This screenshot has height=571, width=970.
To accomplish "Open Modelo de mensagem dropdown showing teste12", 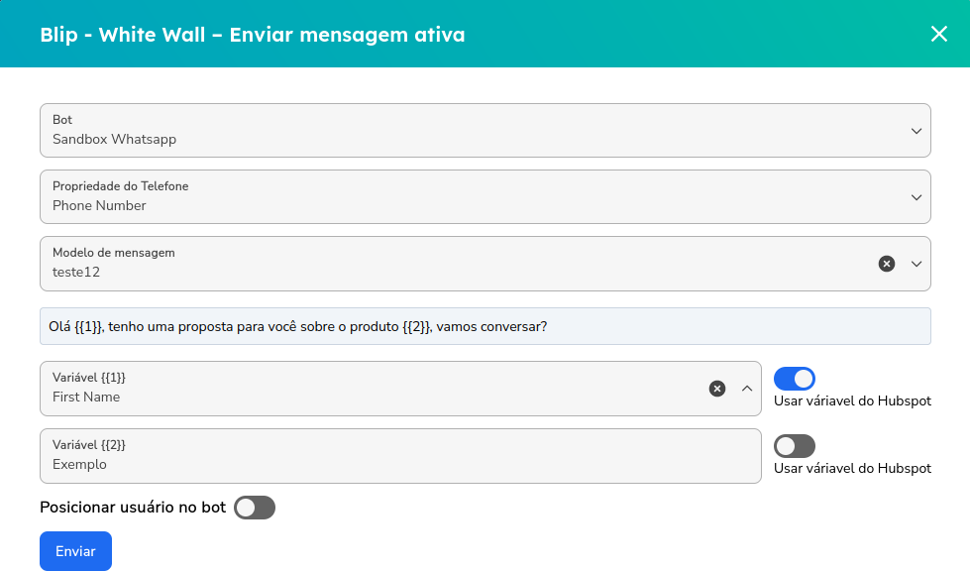I will click(456, 264).
